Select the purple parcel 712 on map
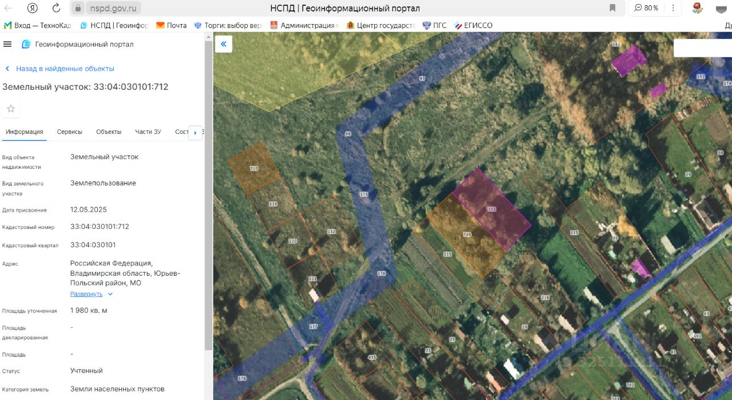 pyautogui.click(x=492, y=209)
